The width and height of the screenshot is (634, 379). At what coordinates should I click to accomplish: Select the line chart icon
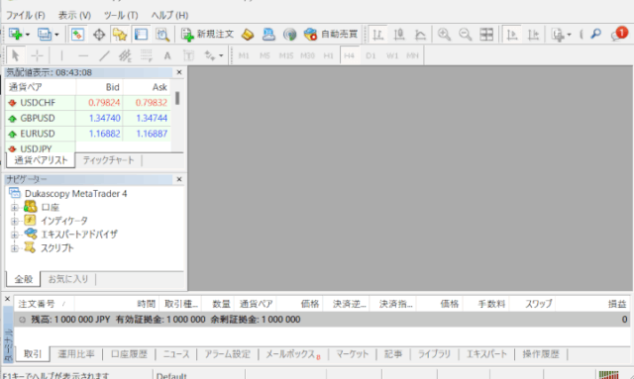420,35
